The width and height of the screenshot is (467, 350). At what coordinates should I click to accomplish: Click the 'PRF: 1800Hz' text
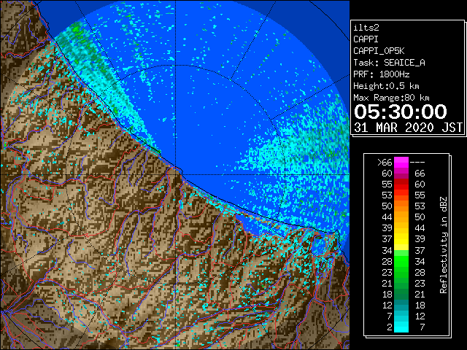(x=381, y=74)
